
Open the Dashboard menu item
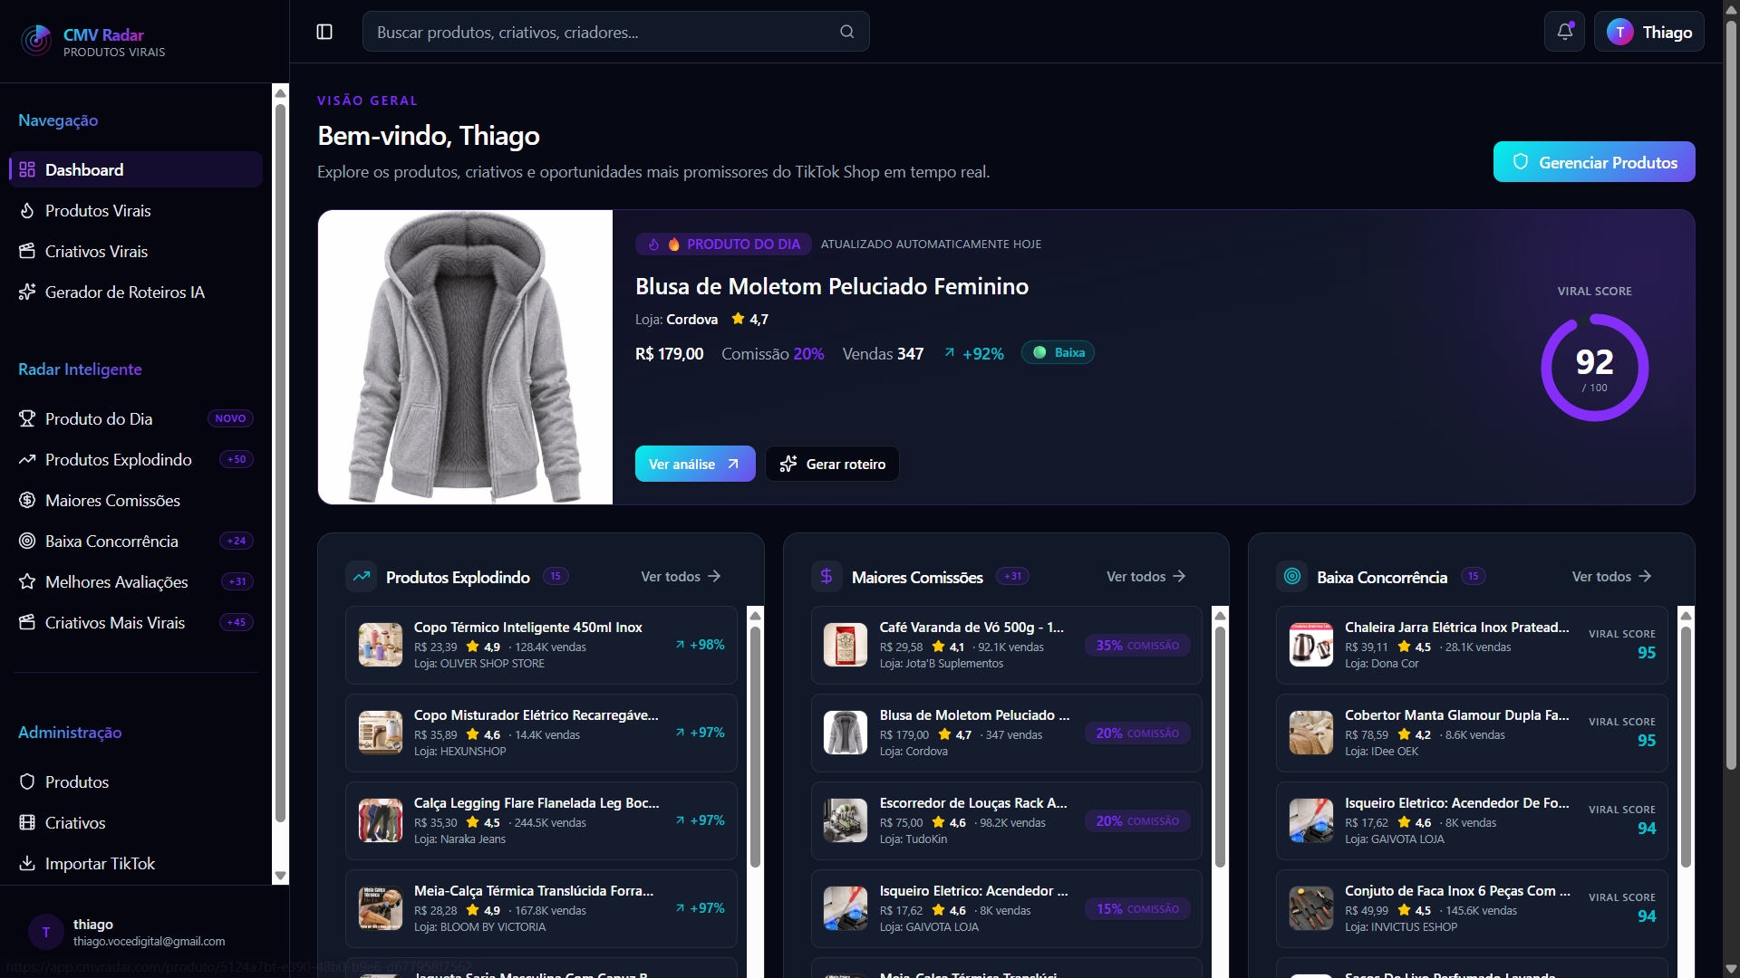(136, 169)
